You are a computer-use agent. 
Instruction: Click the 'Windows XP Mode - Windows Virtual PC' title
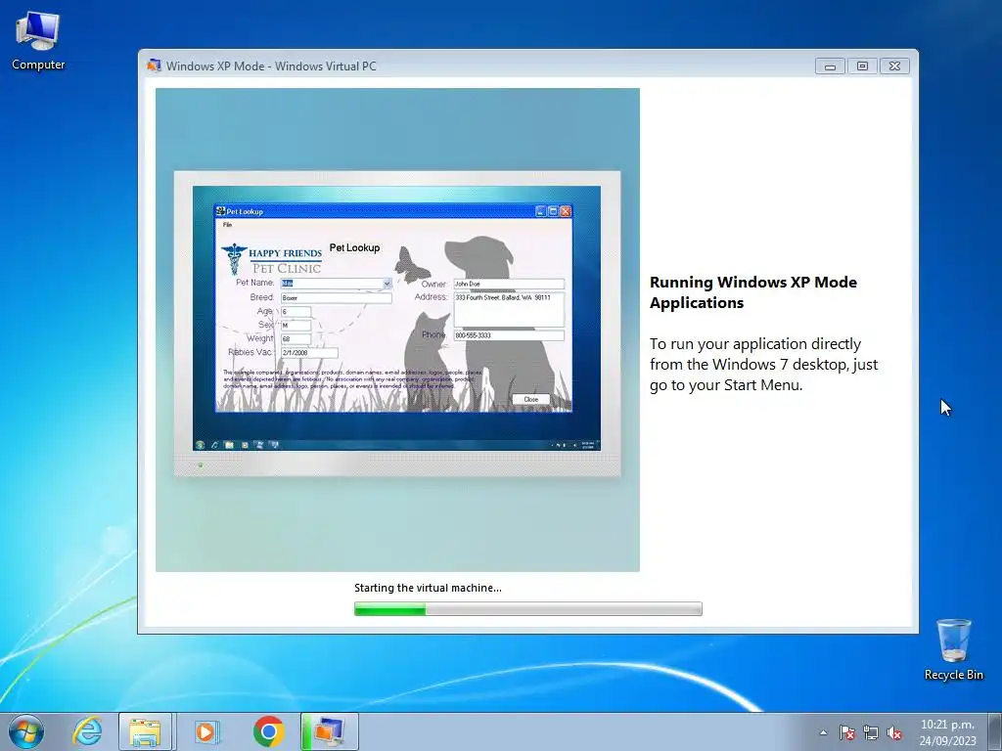(271, 66)
